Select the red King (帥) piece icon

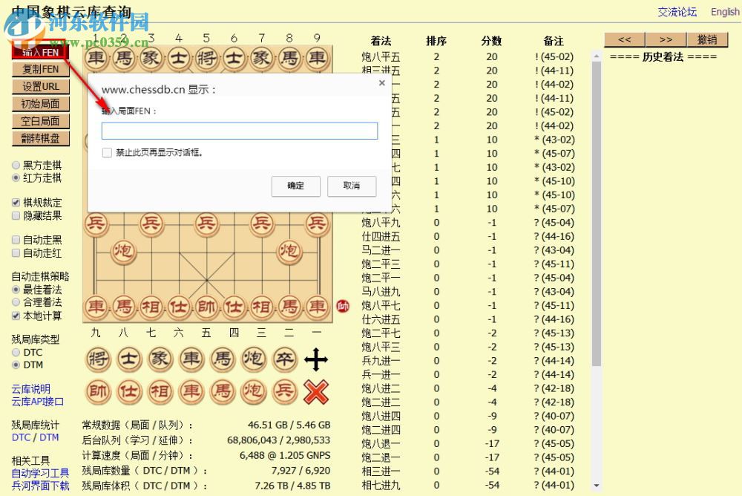(x=97, y=392)
